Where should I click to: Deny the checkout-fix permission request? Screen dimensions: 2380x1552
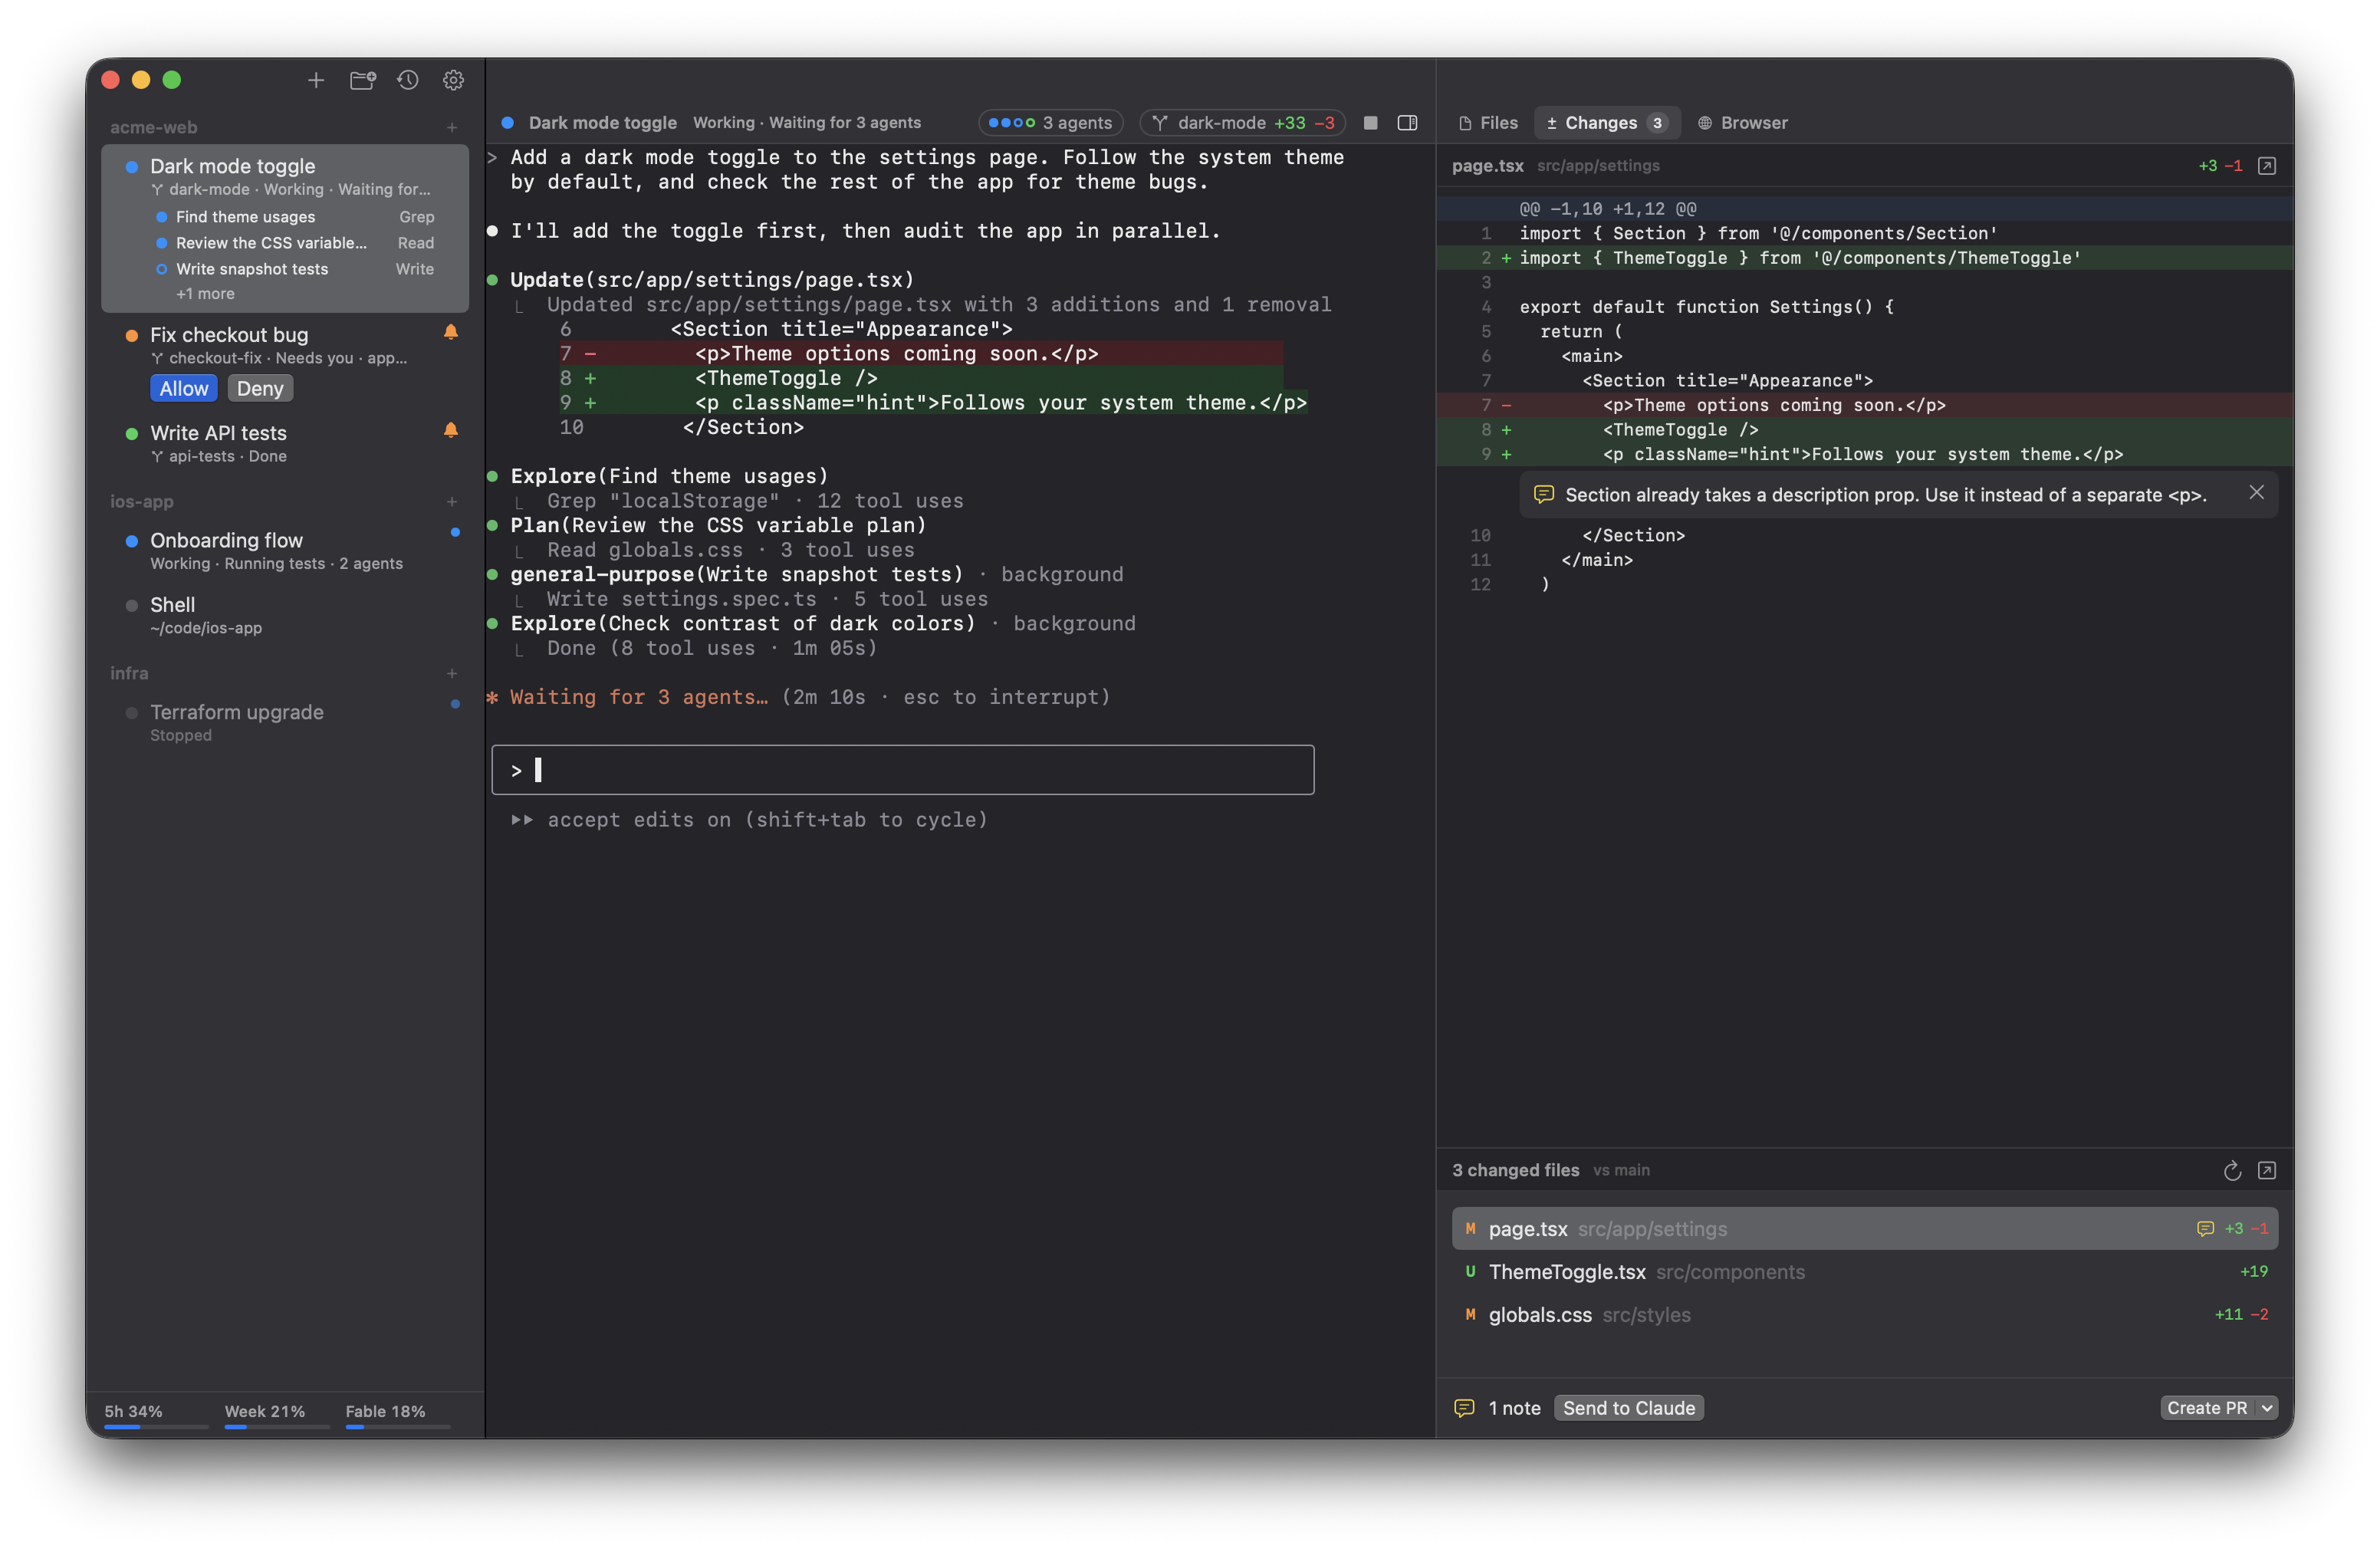pyautogui.click(x=260, y=388)
